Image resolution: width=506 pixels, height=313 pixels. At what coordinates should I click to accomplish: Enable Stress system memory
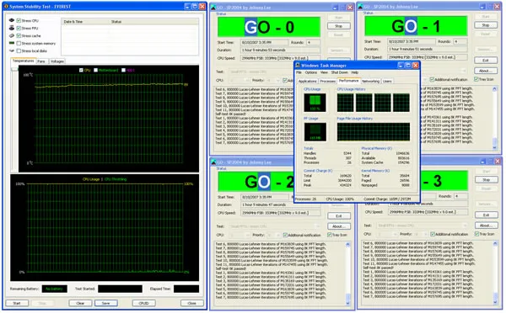[x=19, y=43]
